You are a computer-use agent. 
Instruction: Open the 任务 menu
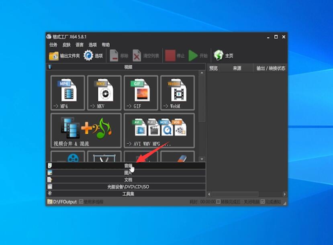[x=53, y=45]
